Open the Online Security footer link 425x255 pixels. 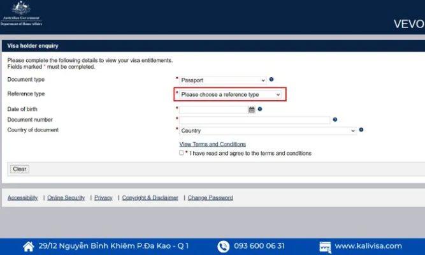click(x=66, y=198)
